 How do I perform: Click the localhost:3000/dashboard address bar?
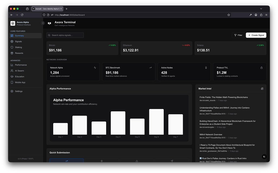(x=137, y=15)
